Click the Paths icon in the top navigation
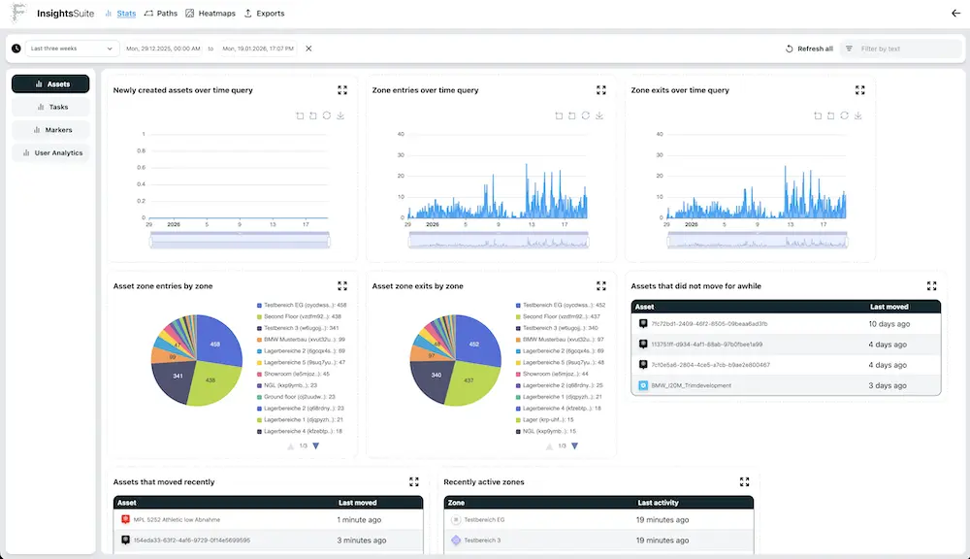 point(149,14)
